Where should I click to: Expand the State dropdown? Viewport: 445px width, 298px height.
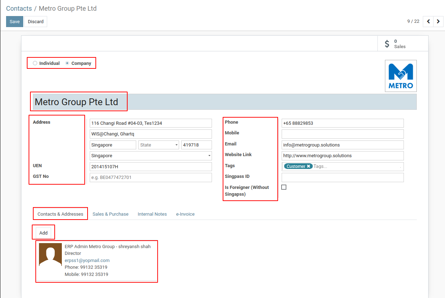(159, 145)
